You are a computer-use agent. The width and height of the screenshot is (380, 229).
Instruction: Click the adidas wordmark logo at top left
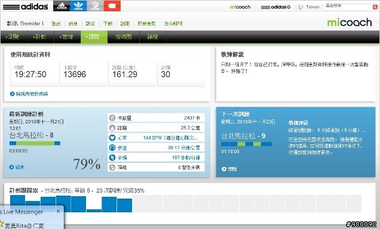25,7
